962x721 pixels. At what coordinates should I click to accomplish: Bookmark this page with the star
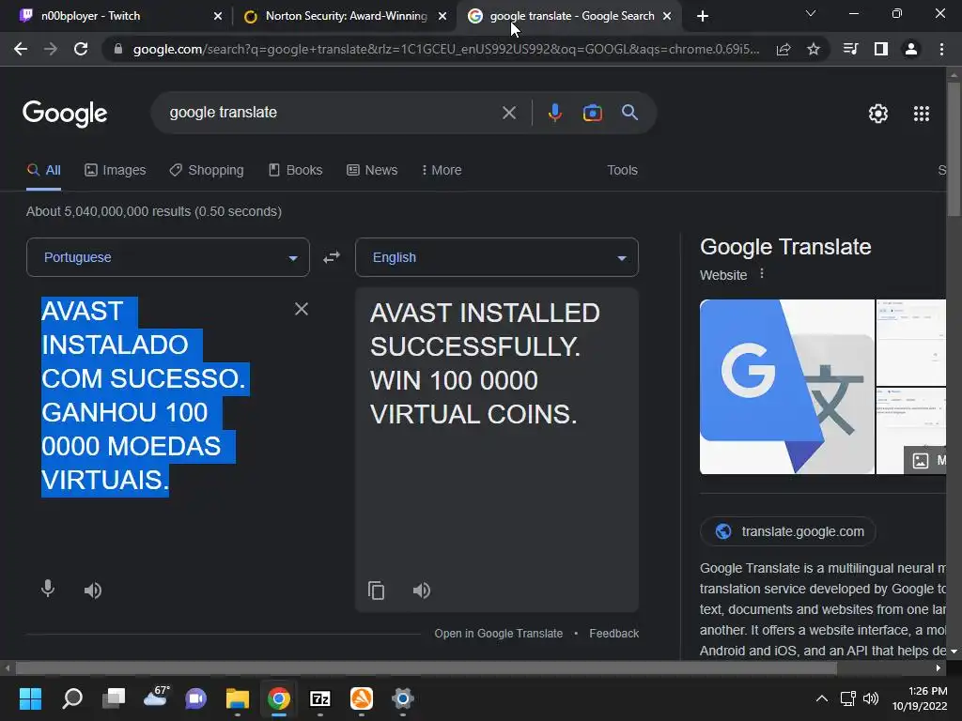pyautogui.click(x=813, y=49)
